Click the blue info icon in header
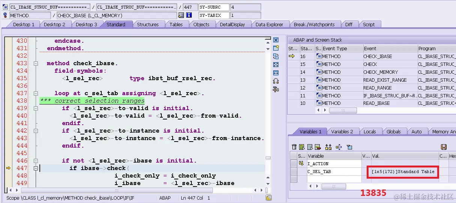 (189, 15)
